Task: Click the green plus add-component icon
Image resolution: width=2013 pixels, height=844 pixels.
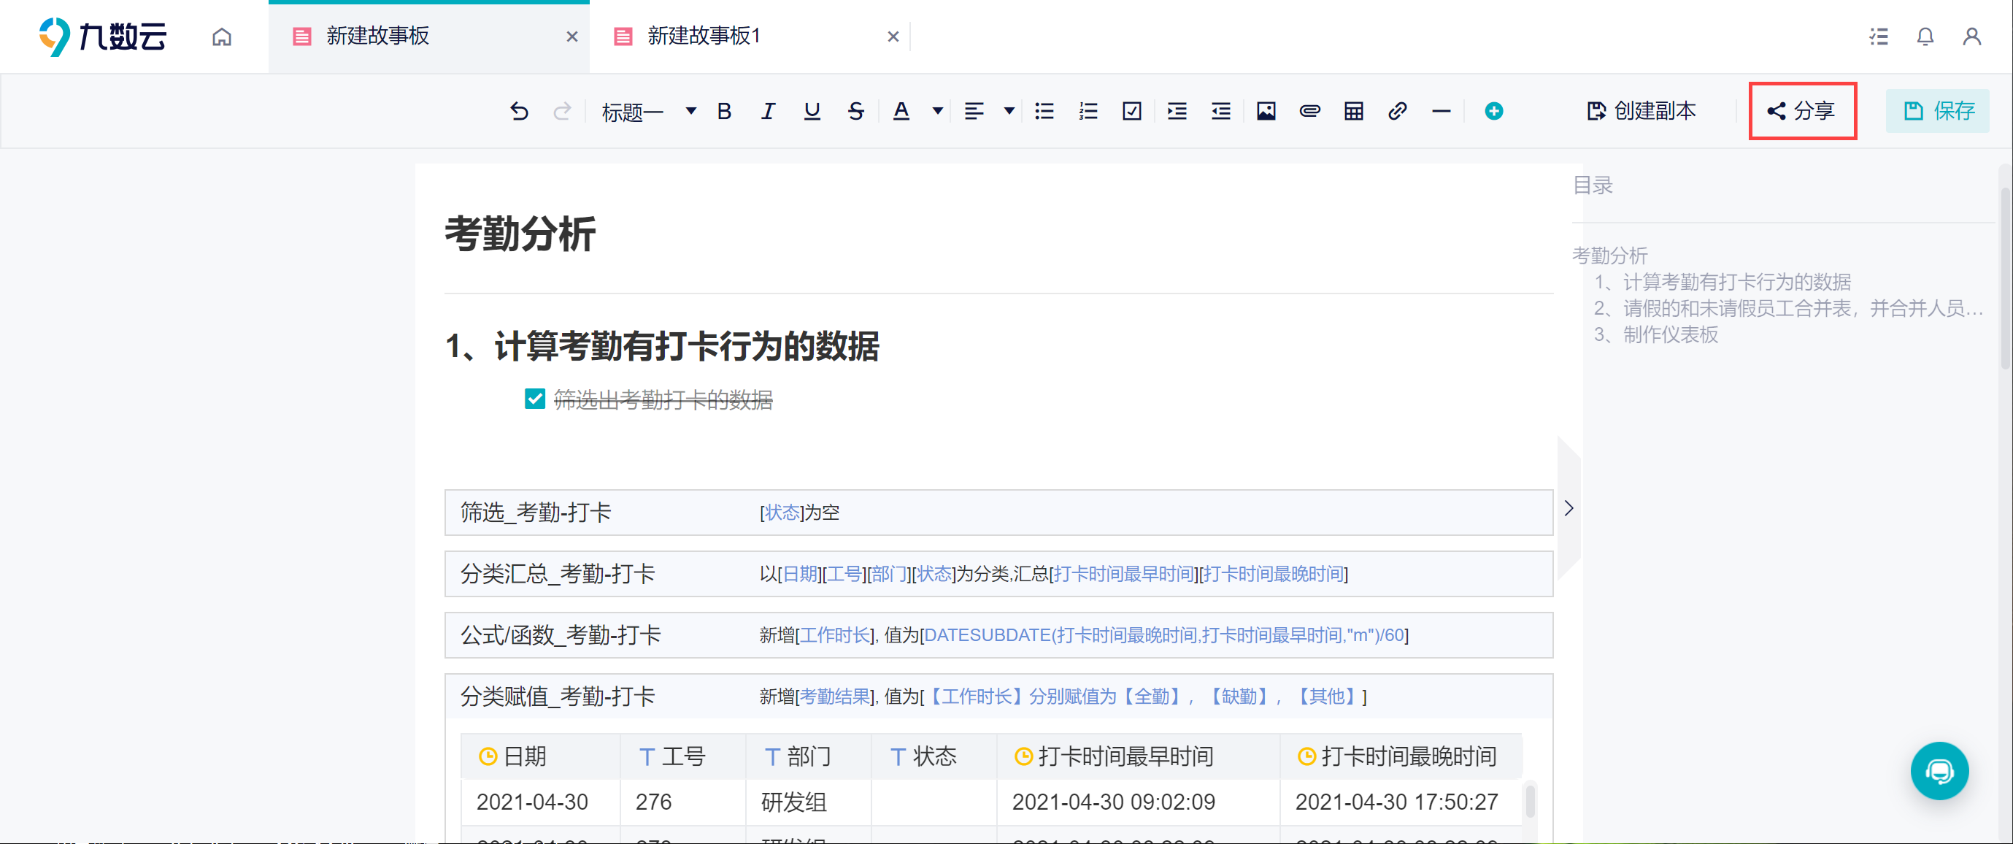Action: [1493, 111]
